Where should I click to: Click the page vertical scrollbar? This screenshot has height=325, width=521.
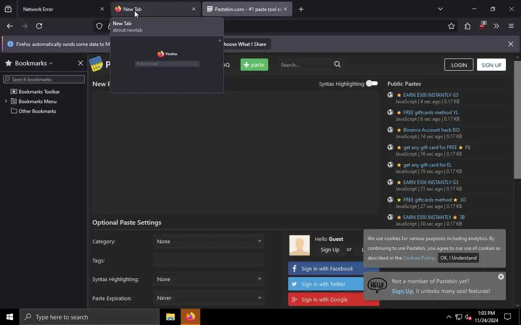517,119
